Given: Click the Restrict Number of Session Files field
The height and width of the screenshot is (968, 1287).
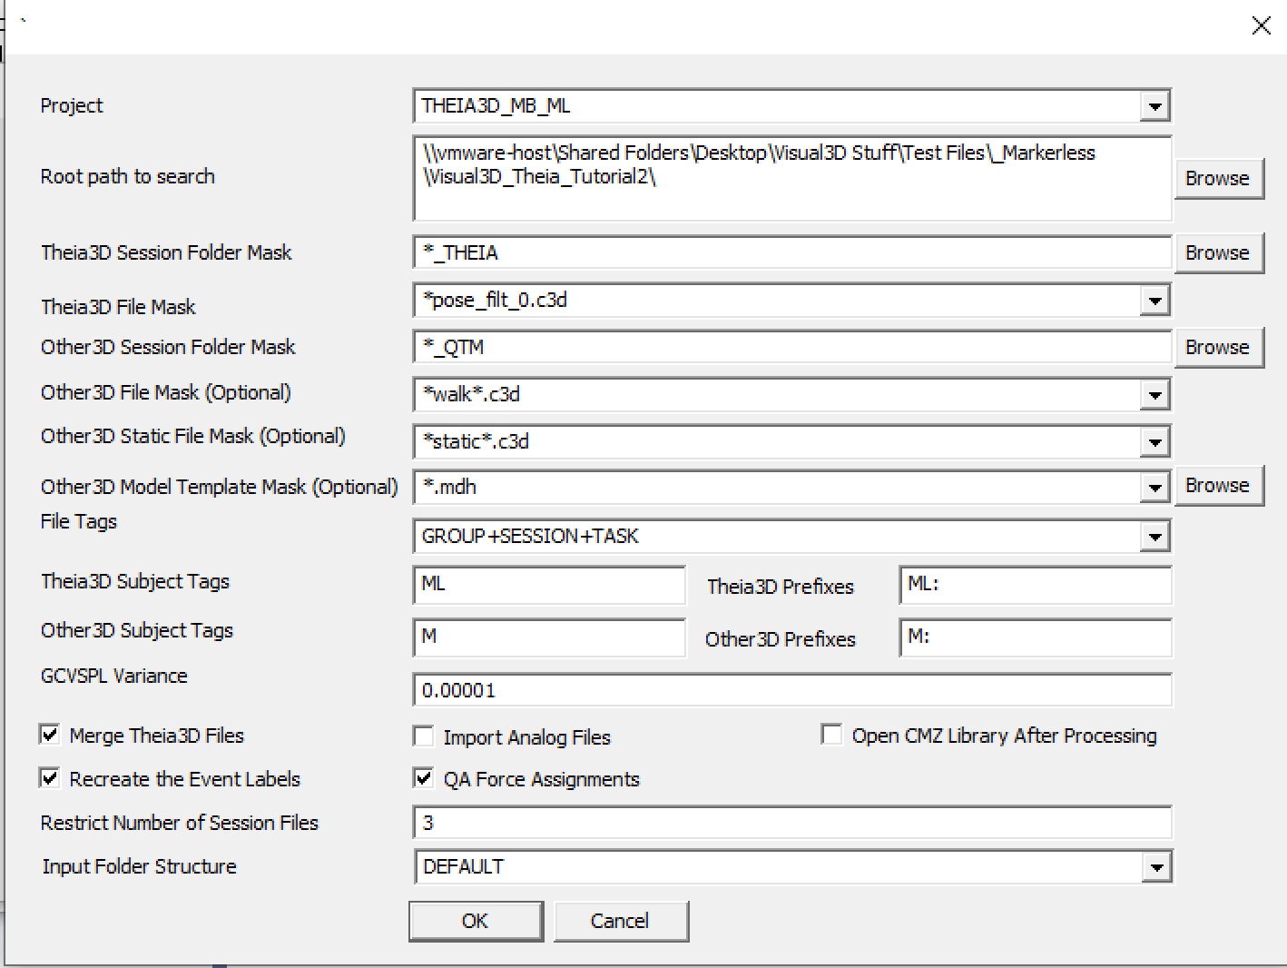Looking at the screenshot, I should click(x=792, y=823).
